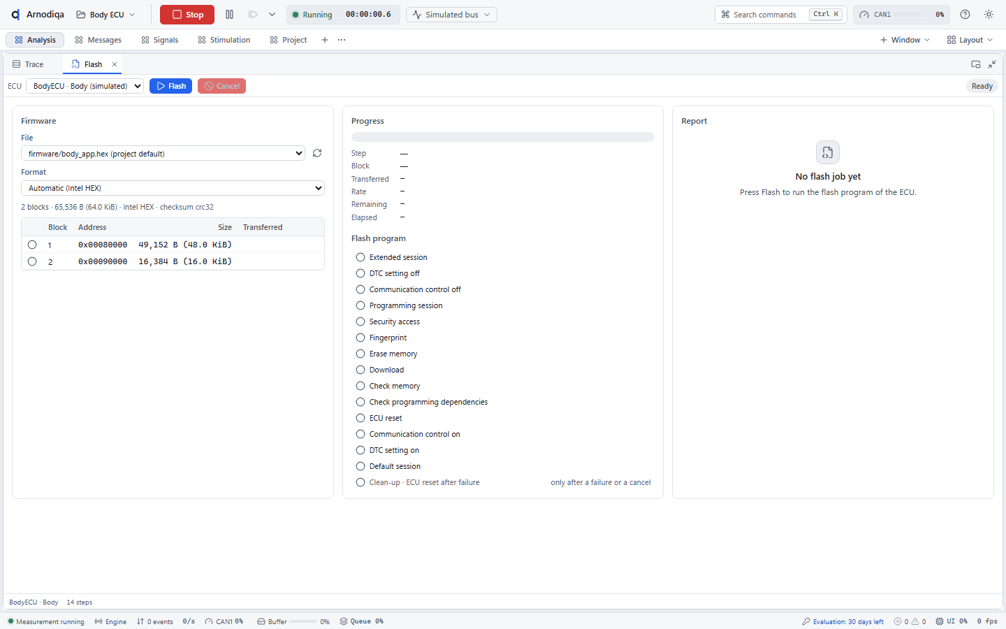The image size is (1006, 629).
Task: Add a new workspace tab with plus icon
Action: 325,40
